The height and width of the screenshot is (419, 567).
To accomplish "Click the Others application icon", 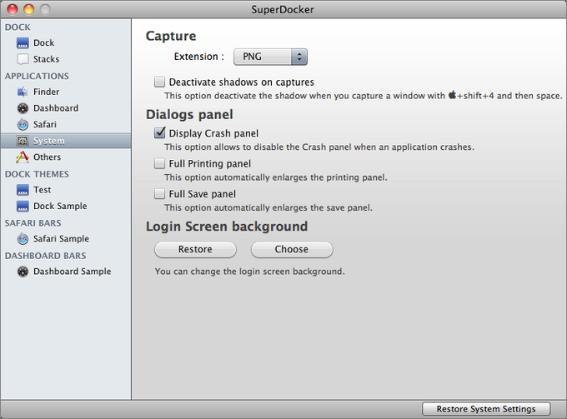I will click(x=23, y=157).
